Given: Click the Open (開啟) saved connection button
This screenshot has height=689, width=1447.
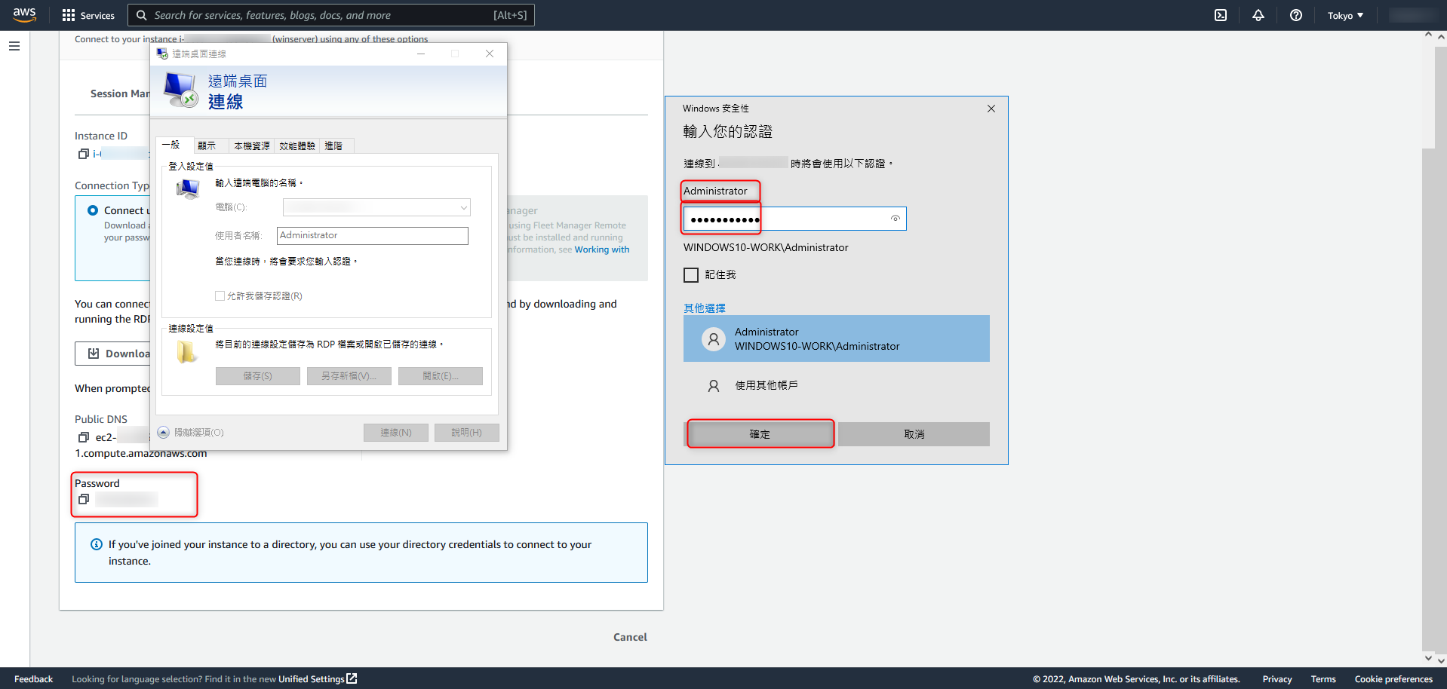Looking at the screenshot, I should click(x=441, y=376).
